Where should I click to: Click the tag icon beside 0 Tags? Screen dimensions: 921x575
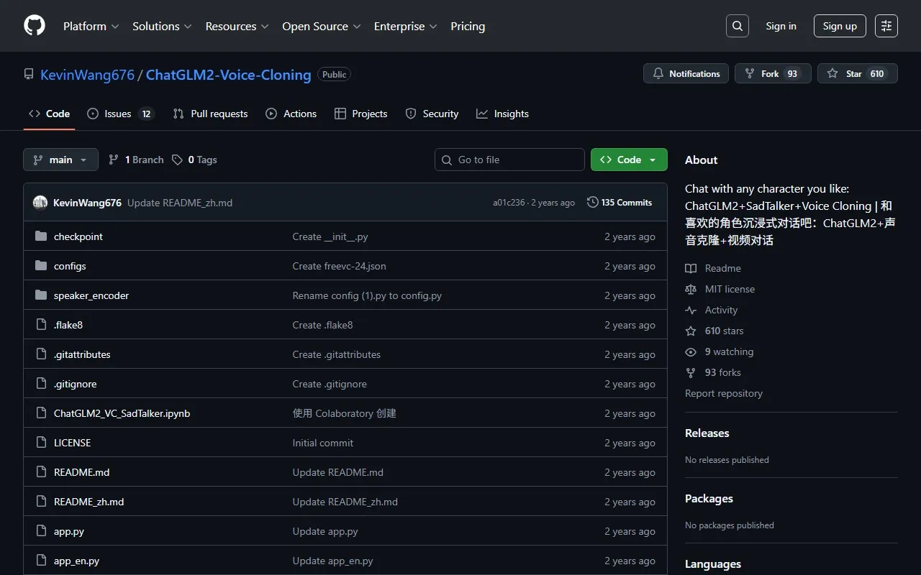pos(177,160)
